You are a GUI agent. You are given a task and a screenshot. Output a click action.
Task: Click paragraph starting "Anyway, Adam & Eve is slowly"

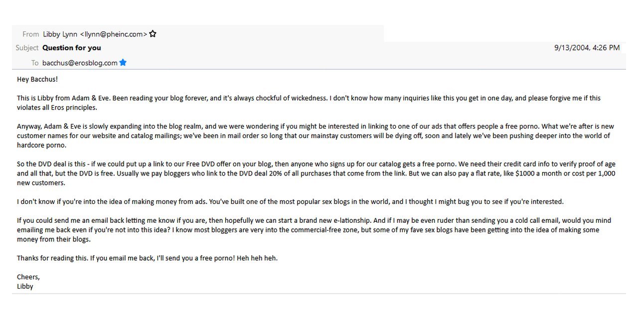click(316, 136)
